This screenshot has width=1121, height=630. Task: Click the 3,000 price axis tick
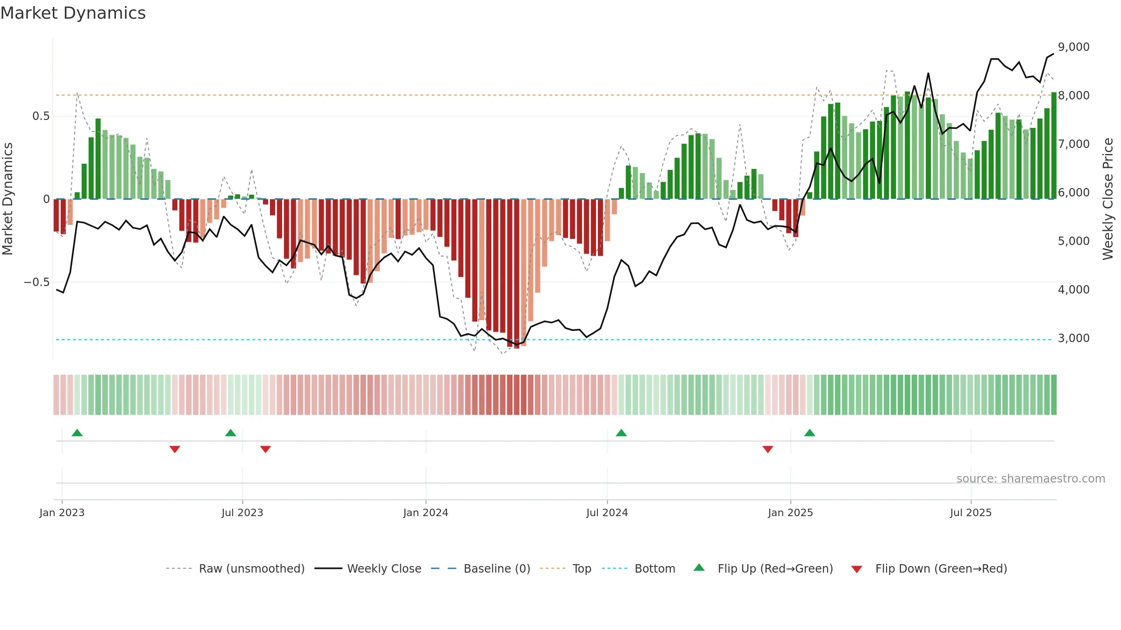pyautogui.click(x=1074, y=338)
